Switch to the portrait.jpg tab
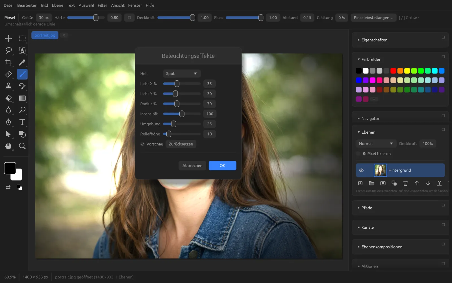Image resolution: width=452 pixels, height=283 pixels. (x=45, y=35)
